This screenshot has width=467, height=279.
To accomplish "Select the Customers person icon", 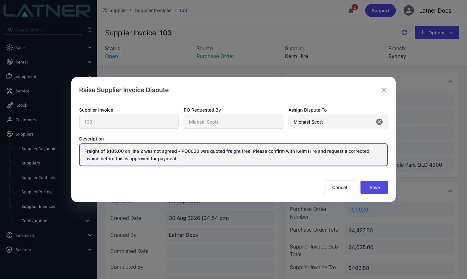I will 9,120.
